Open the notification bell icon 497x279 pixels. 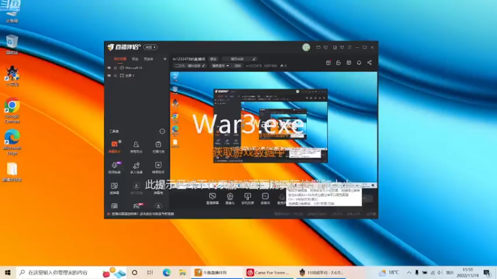(x=359, y=63)
